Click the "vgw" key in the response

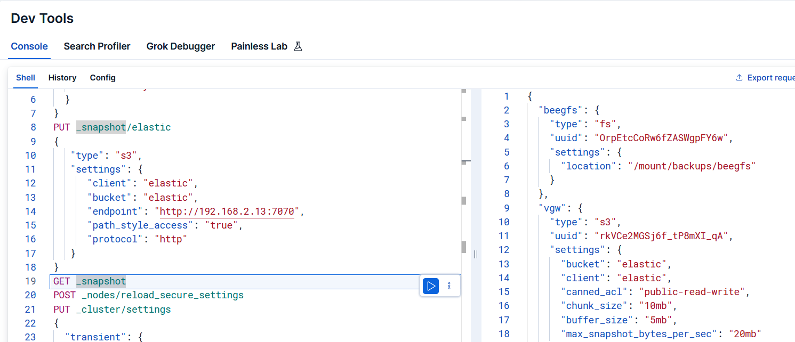click(x=553, y=208)
